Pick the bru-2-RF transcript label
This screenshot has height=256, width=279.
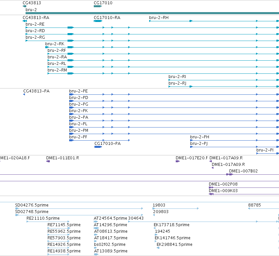coord(57,50)
